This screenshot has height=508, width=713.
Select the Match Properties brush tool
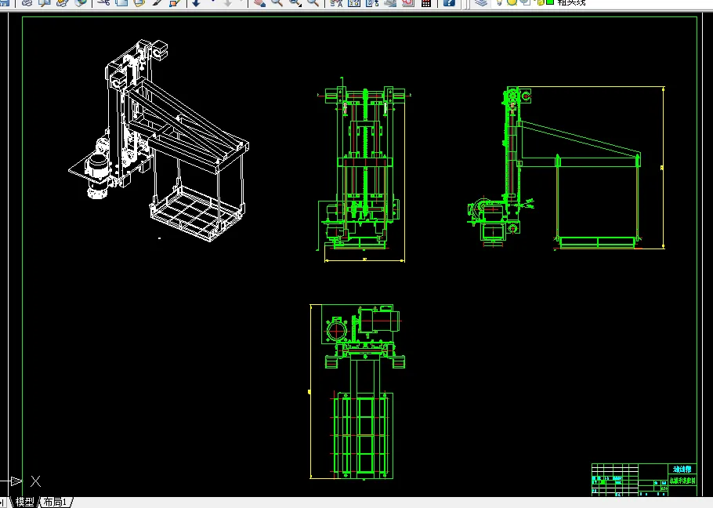click(157, 2)
